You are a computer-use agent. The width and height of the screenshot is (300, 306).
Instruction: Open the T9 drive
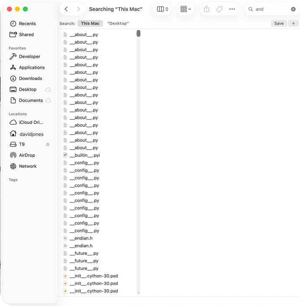coord(22,144)
